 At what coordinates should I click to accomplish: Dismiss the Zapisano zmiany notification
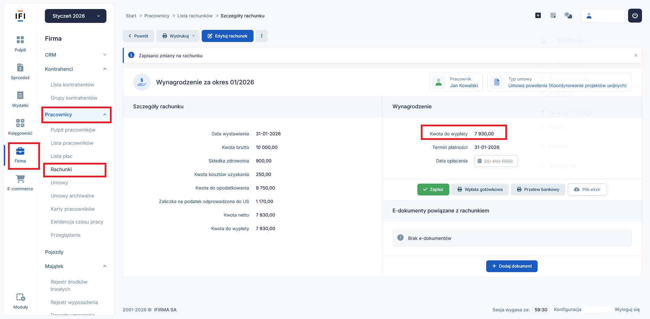(x=636, y=56)
